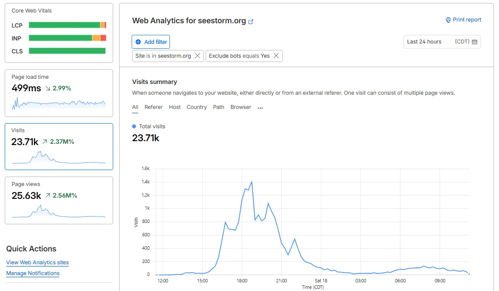The image size is (499, 291).
Task: Open the calendar icon in the date selector
Action: coord(475,41)
